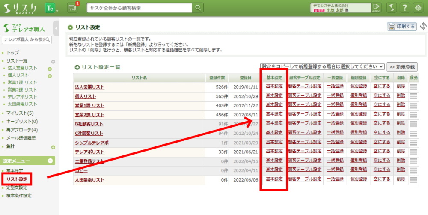Click the サスケ全体から顧客検索 search field

(x=140, y=8)
